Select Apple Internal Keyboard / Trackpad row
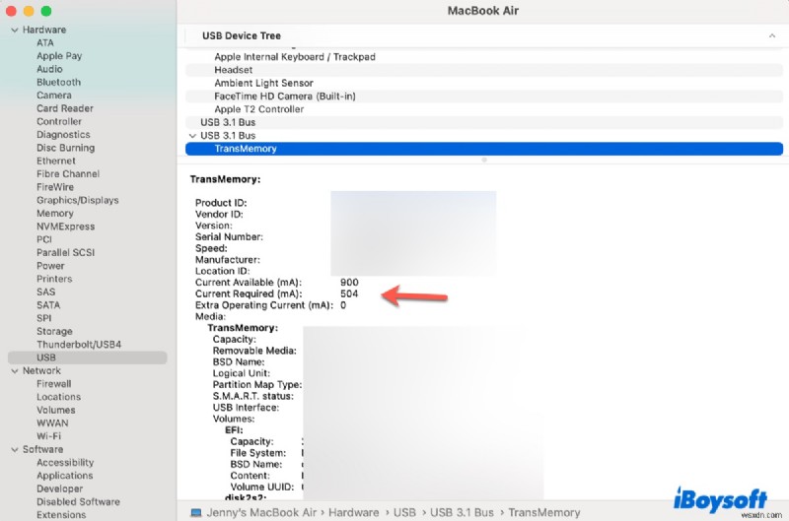 [484, 57]
